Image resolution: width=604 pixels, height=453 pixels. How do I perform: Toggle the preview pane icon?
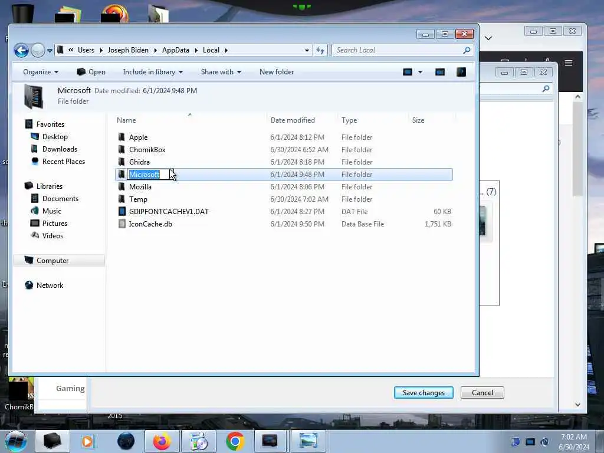pos(440,72)
